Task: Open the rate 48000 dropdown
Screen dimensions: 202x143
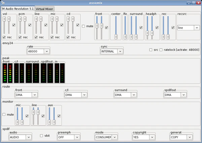Action: [38, 51]
